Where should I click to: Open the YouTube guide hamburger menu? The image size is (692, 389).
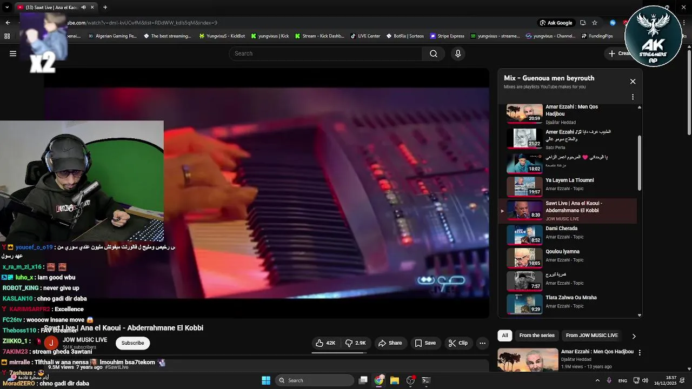pos(13,53)
